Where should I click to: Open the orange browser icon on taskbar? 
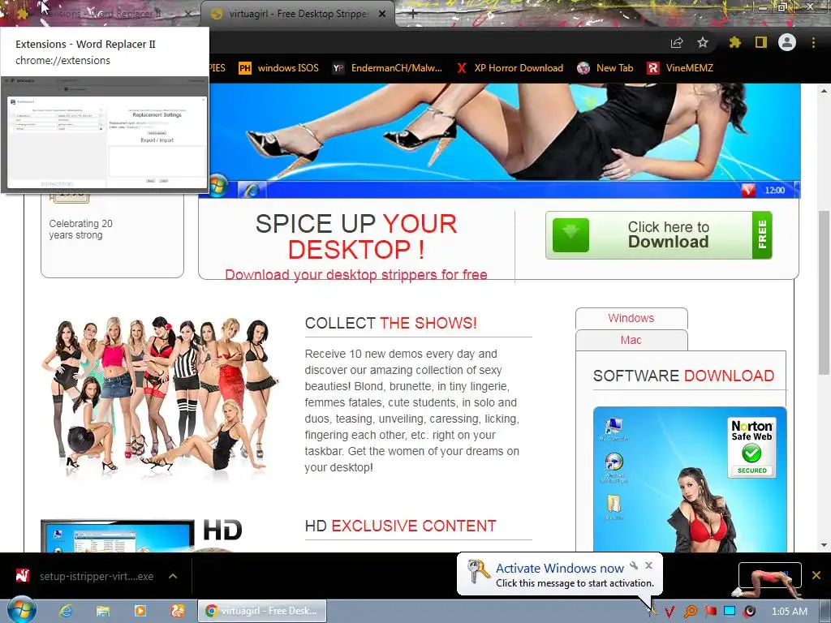pyautogui.click(x=177, y=611)
